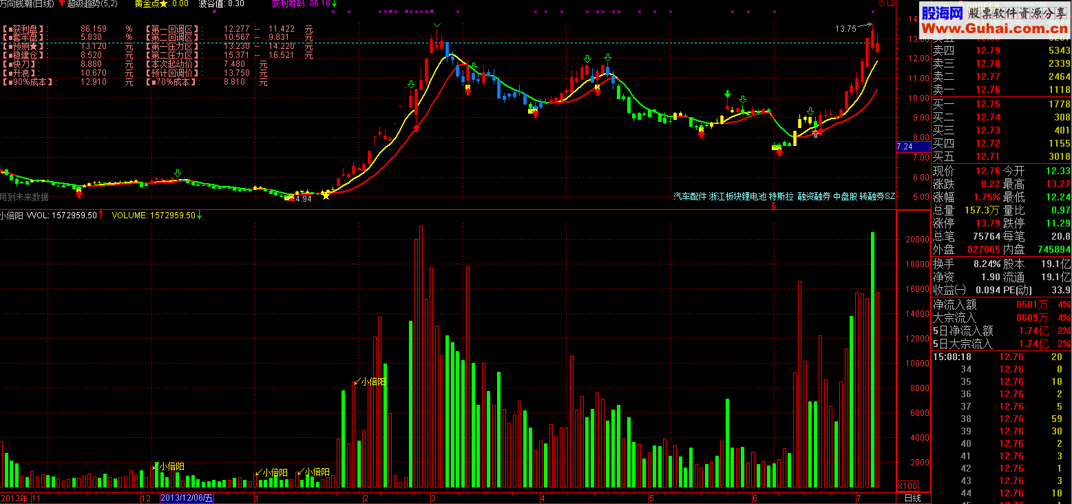Click the 总量 157.3万 field
The image size is (1072, 504).
pos(967,210)
